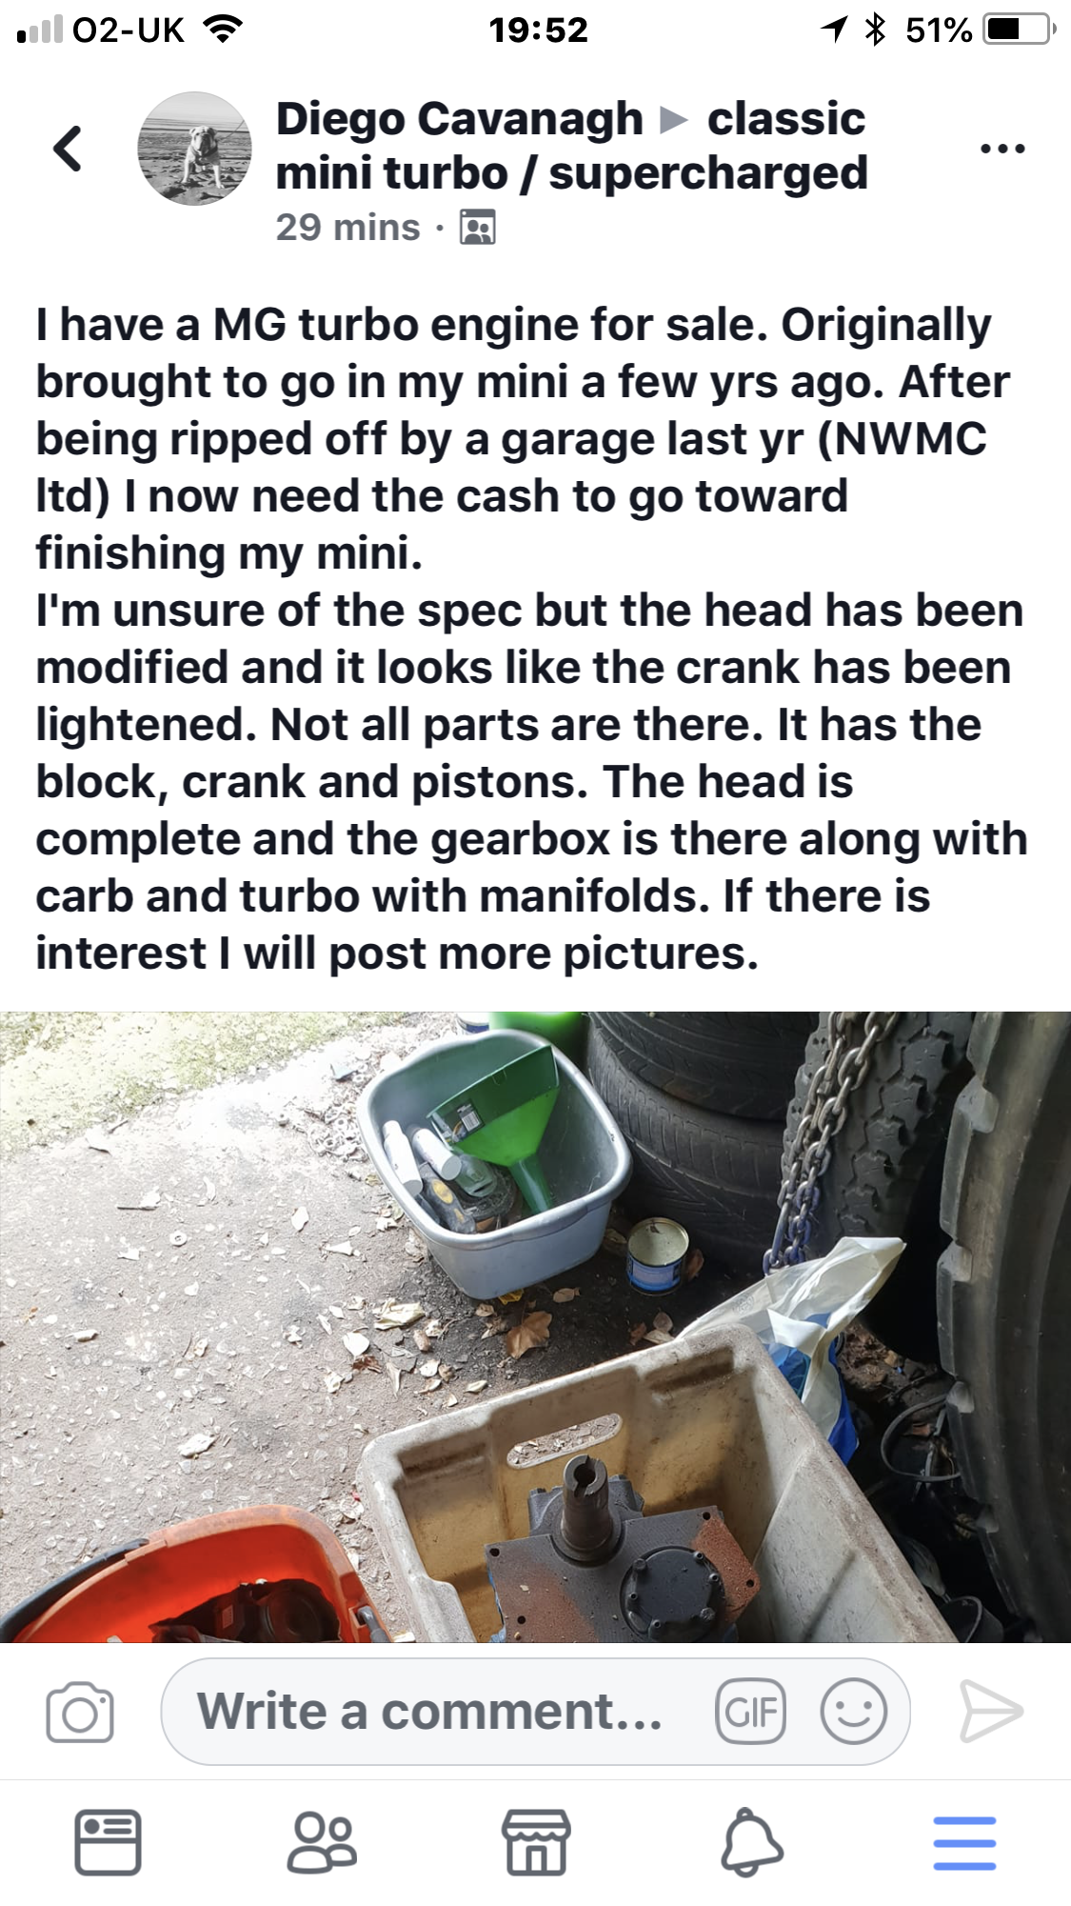Send the comment with paper plane icon
This screenshot has height=1906, width=1071.
[990, 1712]
